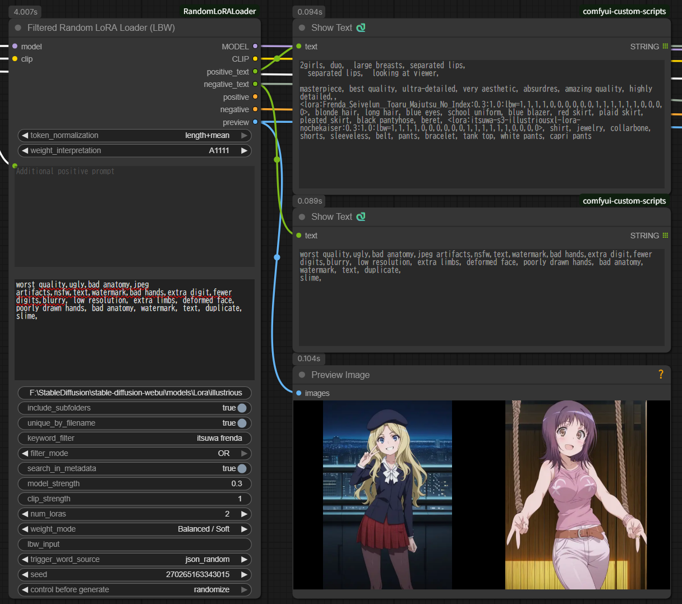
Task: Click the model input port on the LoRA Loader
Action: click(15, 47)
